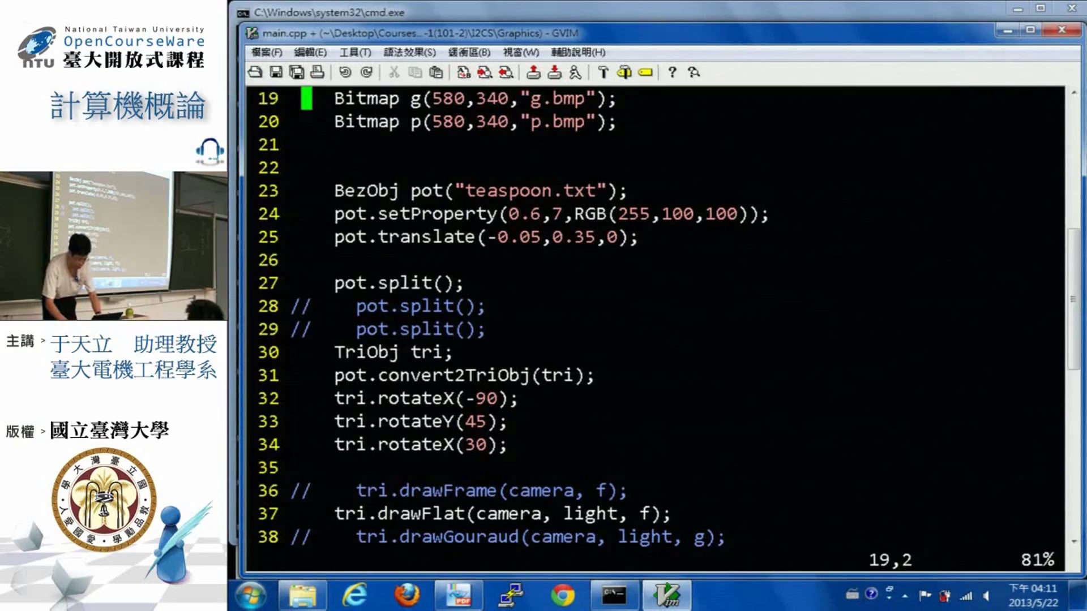Screen dimensions: 1087x611
Task: Open help with question mark icon
Action: (672, 72)
